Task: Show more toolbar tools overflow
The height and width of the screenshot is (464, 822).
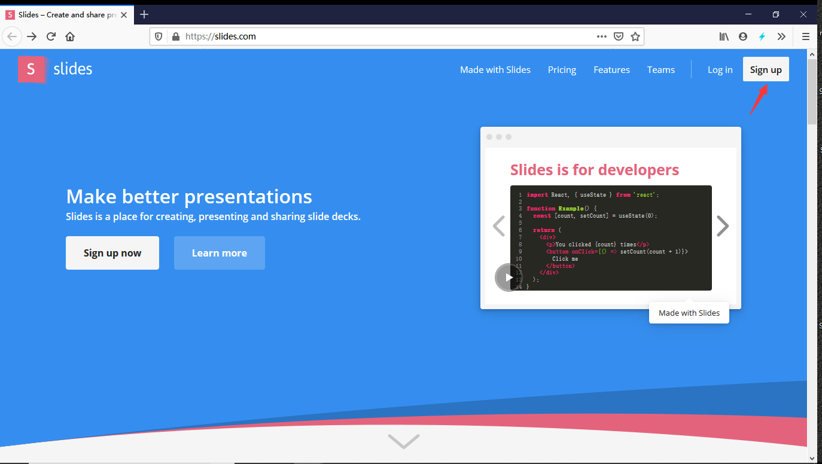Action: point(781,36)
